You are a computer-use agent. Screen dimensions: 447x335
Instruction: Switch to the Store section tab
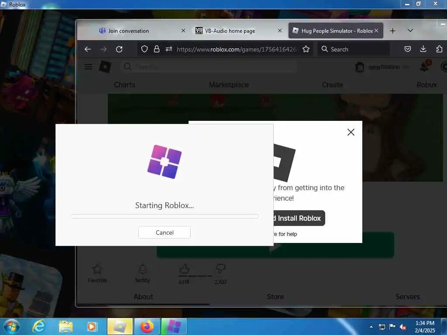click(275, 297)
